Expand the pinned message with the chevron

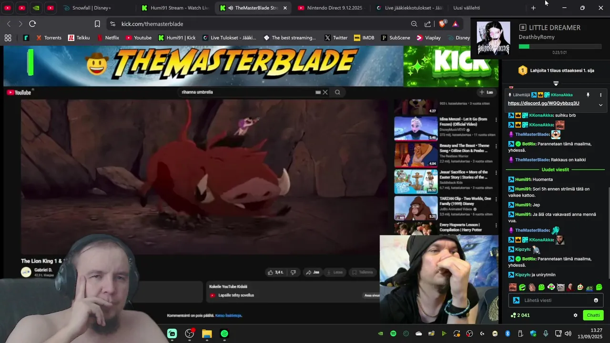point(600,105)
